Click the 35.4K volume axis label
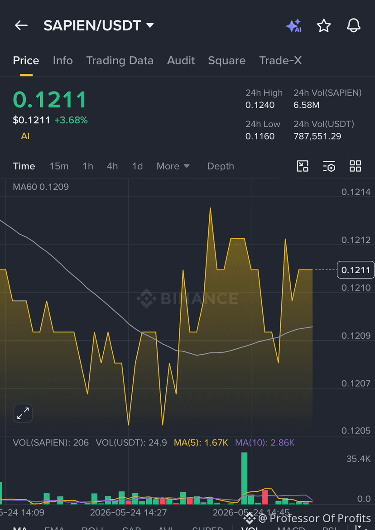Image resolution: width=375 pixels, height=530 pixels. 358,459
